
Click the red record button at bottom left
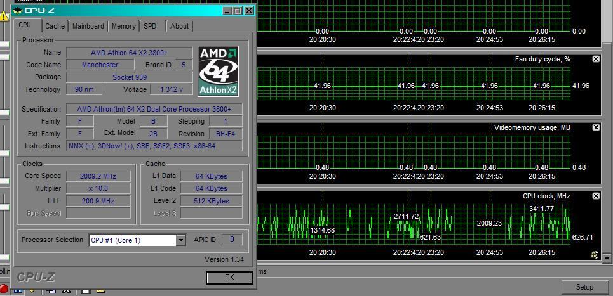4,289
